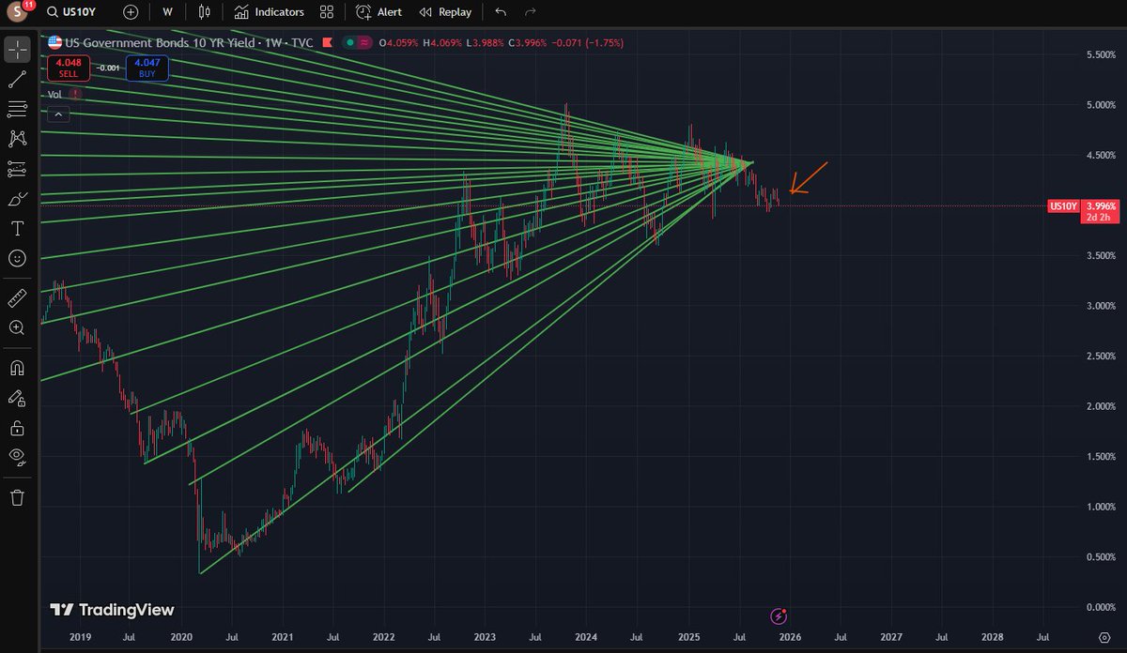The image size is (1127, 653).
Task: Collapse the indicator legend chevron
Action: click(57, 114)
